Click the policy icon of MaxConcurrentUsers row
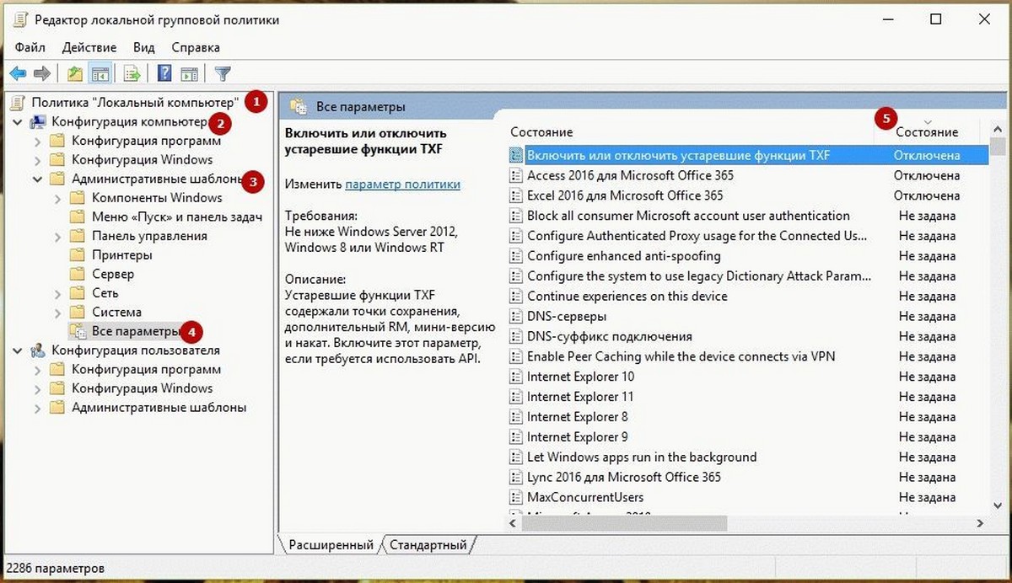The image size is (1012, 583). (516, 497)
